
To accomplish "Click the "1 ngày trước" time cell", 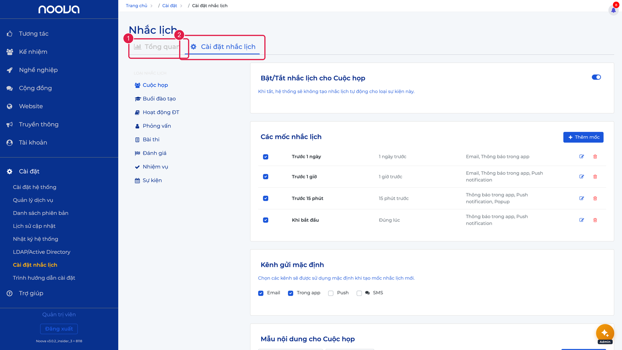I will pos(393,157).
